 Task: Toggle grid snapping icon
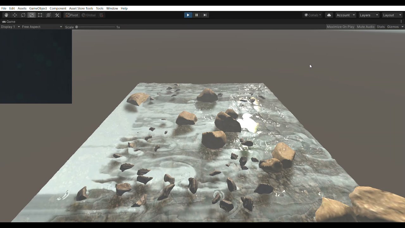pyautogui.click(x=101, y=15)
